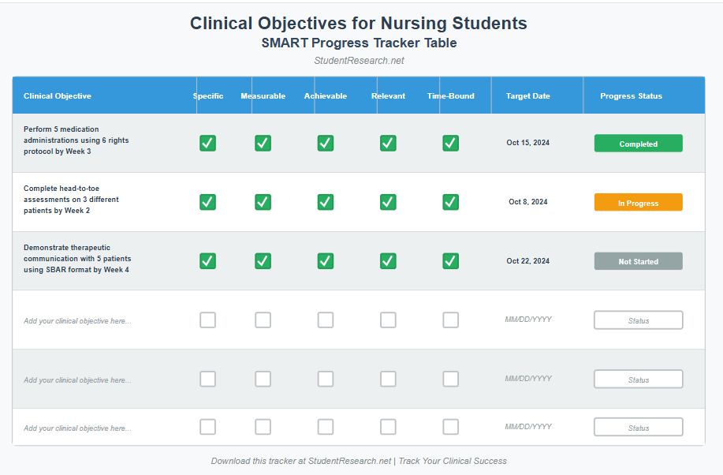This screenshot has width=723, height=475.
Task: Click the download tracker footer link
Action: pos(360,460)
